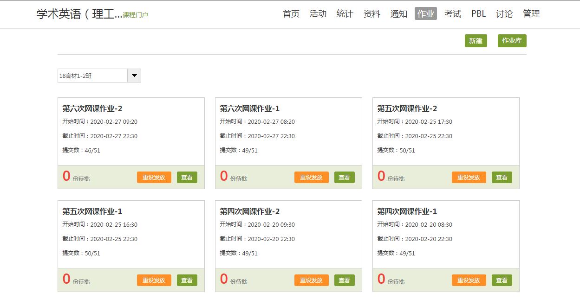The image size is (580, 299).
Task: Go to the 讨论 section
Action: click(504, 14)
